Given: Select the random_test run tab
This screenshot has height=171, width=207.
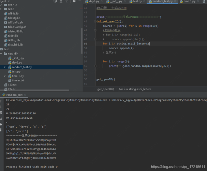Looking at the screenshot, I should coord(14,95).
